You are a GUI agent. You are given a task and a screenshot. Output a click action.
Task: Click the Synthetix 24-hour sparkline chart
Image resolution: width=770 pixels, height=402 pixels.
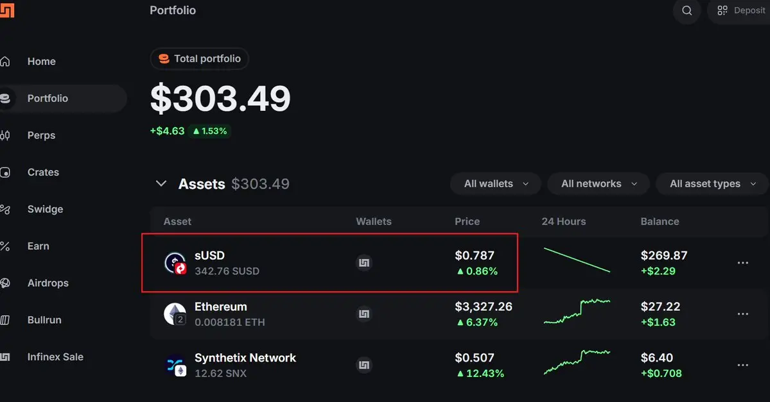[x=577, y=362]
